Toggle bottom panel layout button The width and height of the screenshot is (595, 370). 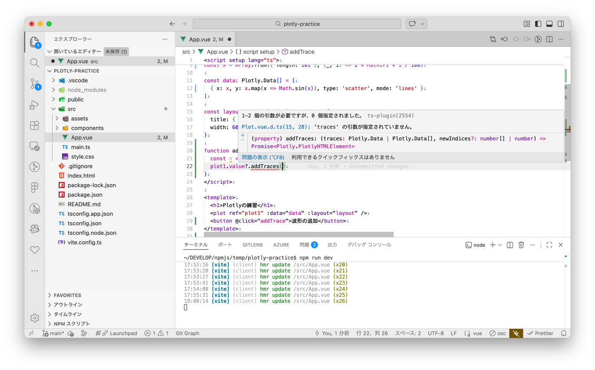549,24
